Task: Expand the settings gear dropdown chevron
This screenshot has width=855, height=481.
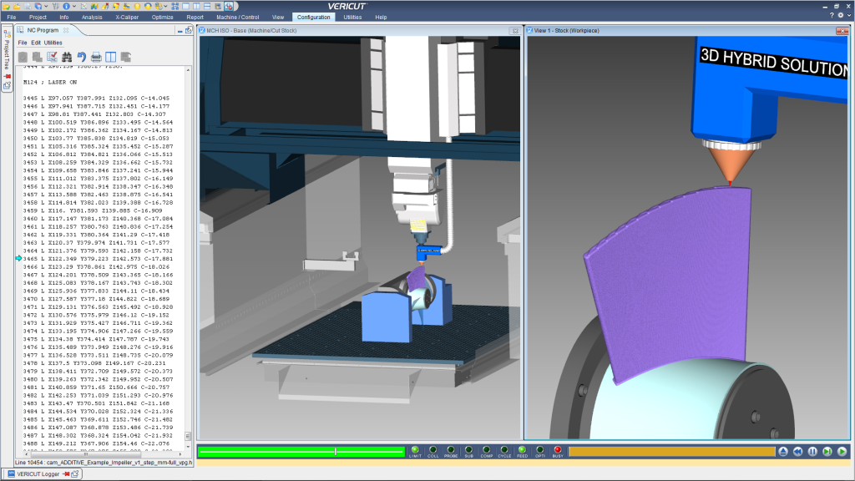Action: 848,17
